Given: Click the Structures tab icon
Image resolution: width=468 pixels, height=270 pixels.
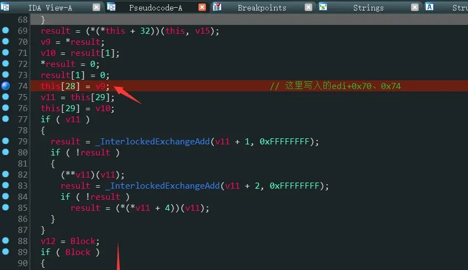Looking at the screenshot, I should 429,7.
